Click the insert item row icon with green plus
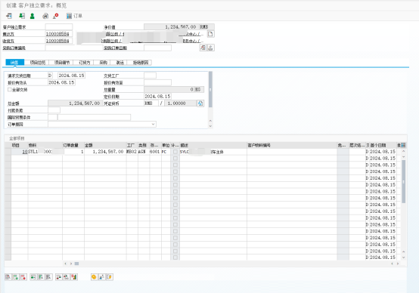The image size is (419, 293). click(x=16, y=277)
